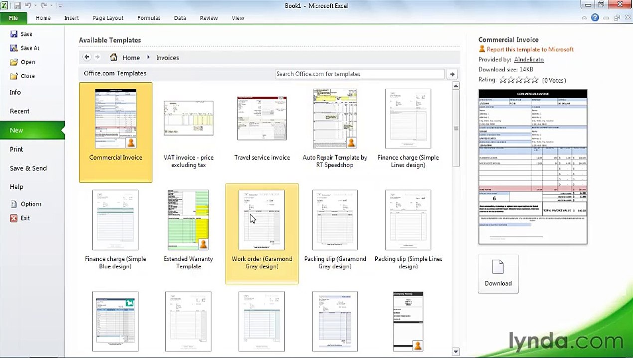Click the blue Help question mark icon
Viewport: 633px width, 358px height.
click(x=595, y=18)
